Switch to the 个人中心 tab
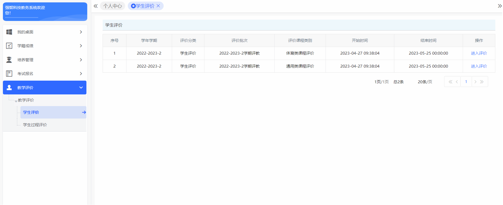Screen dimensions: 503x205 point(112,6)
